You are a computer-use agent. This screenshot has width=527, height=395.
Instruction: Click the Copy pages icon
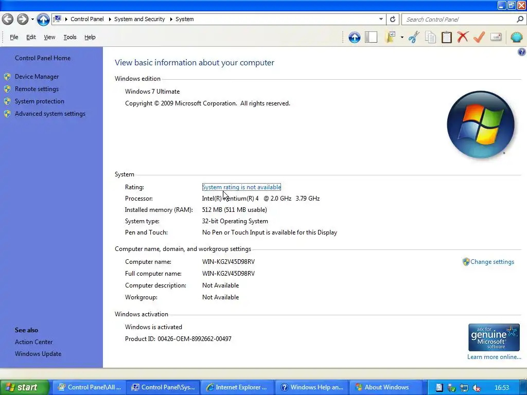[x=430, y=37]
